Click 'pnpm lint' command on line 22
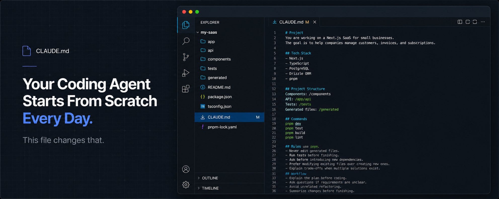Image resolution: width=499 pixels, height=199 pixels. pyautogui.click(x=294, y=137)
